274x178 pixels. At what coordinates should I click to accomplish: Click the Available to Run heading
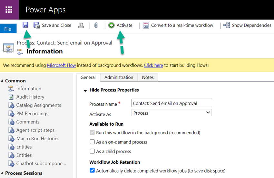coord(106,124)
